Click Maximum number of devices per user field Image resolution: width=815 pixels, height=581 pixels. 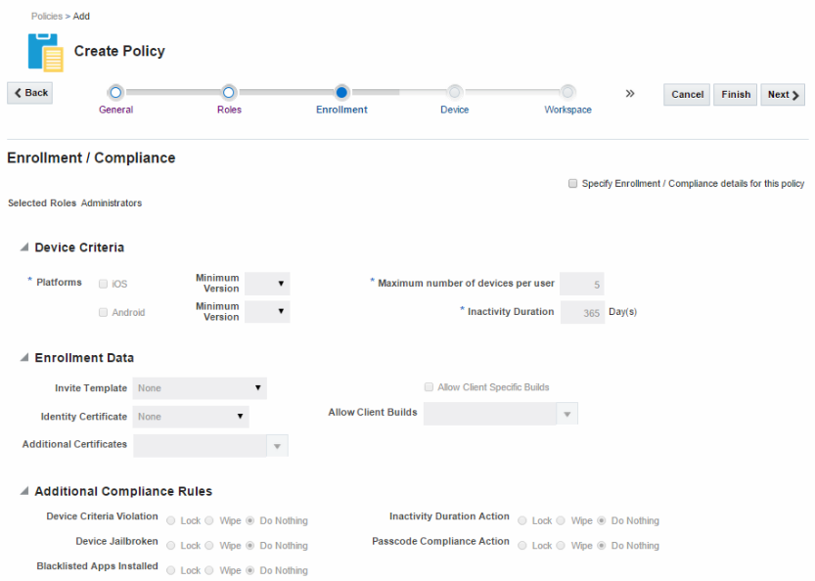(581, 285)
